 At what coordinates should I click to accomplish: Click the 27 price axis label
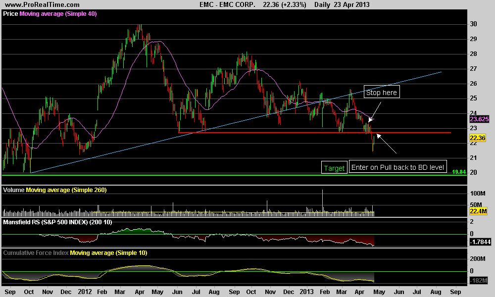tap(473, 69)
